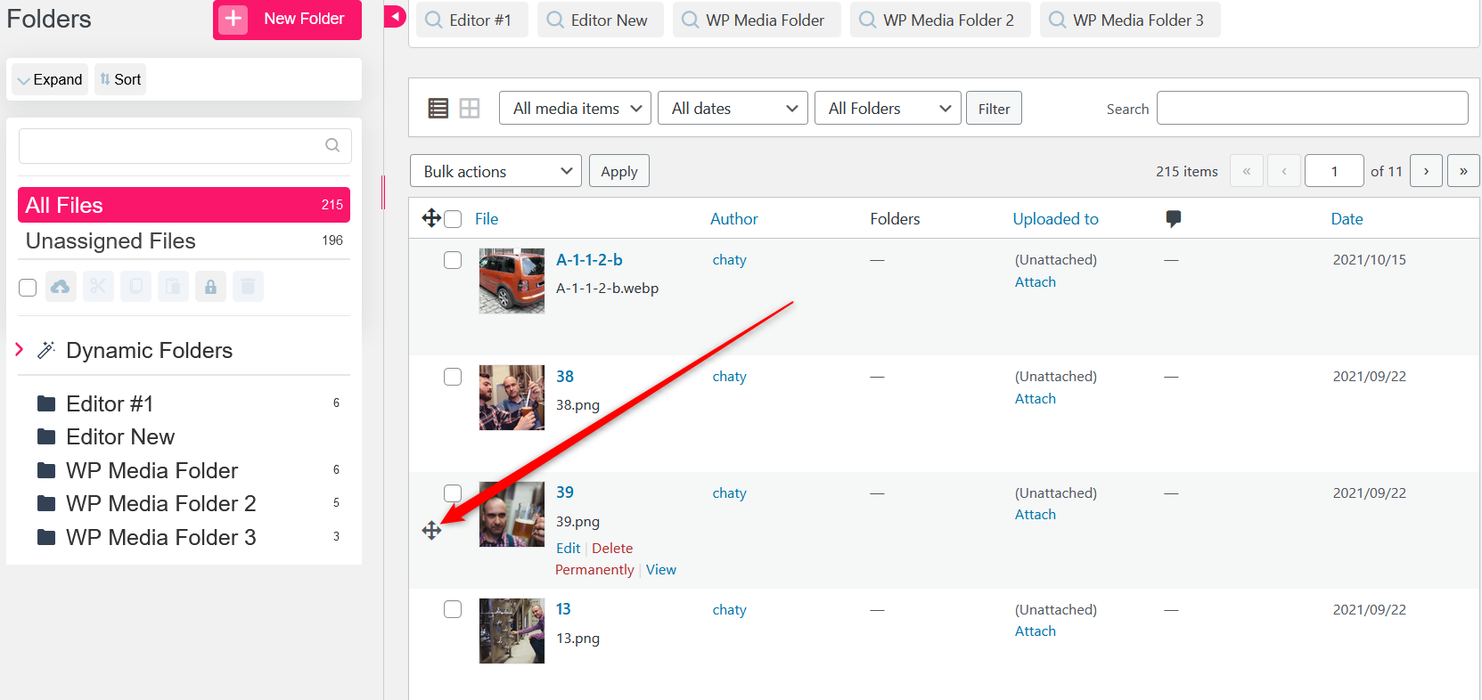The height and width of the screenshot is (700, 1482).
Task: Expand the Dynamic Folders section
Action: pos(20,350)
